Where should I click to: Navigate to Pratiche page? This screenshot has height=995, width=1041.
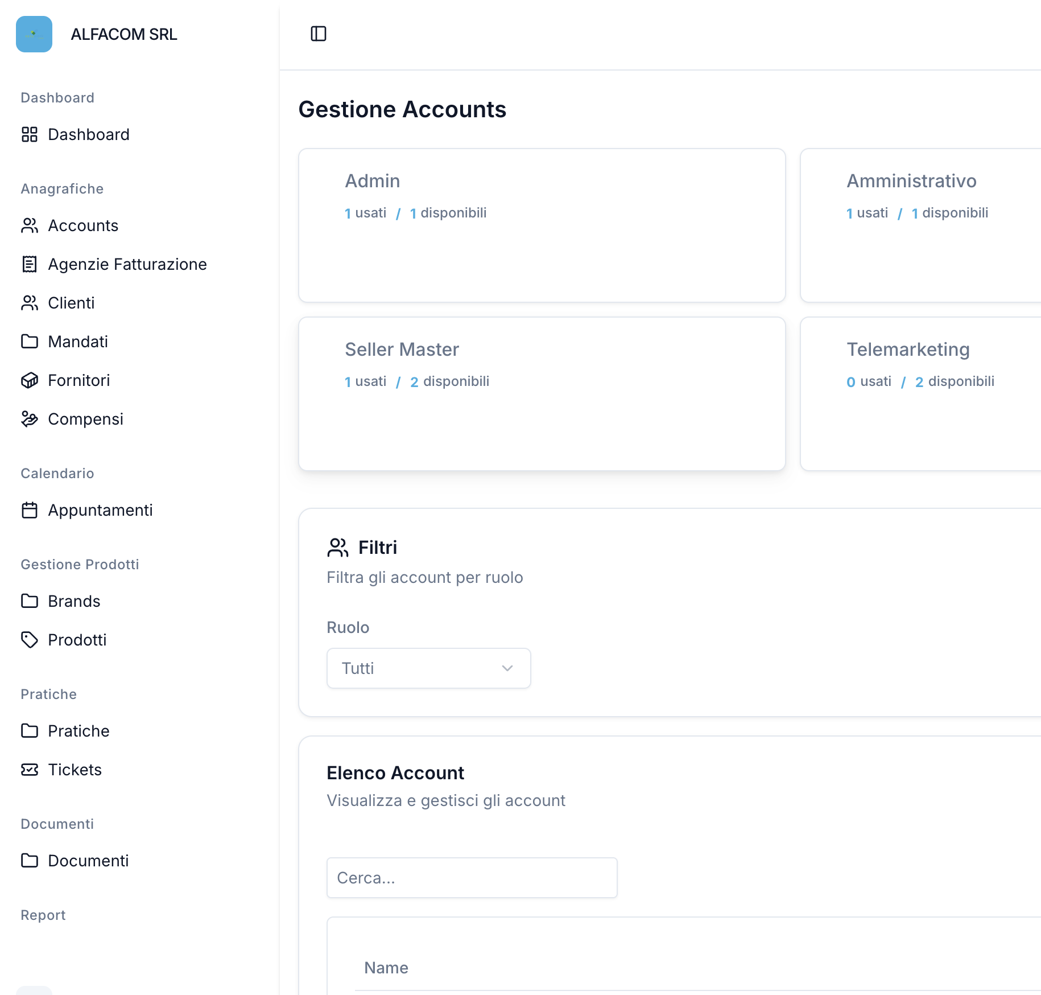(x=79, y=731)
